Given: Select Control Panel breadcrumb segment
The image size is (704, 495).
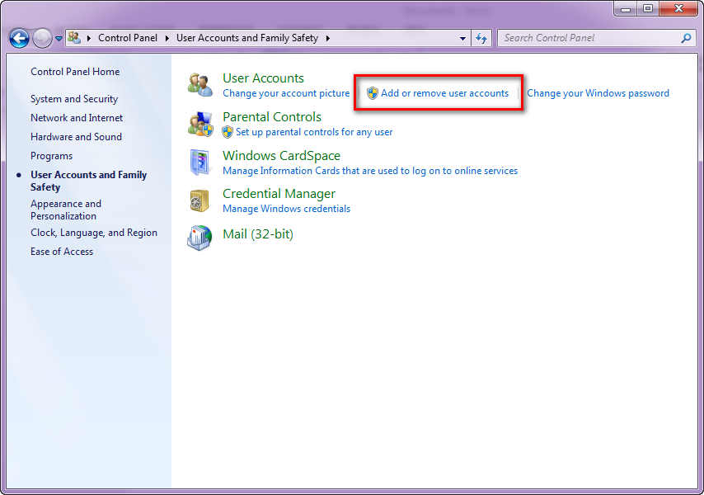Looking at the screenshot, I should (x=128, y=38).
